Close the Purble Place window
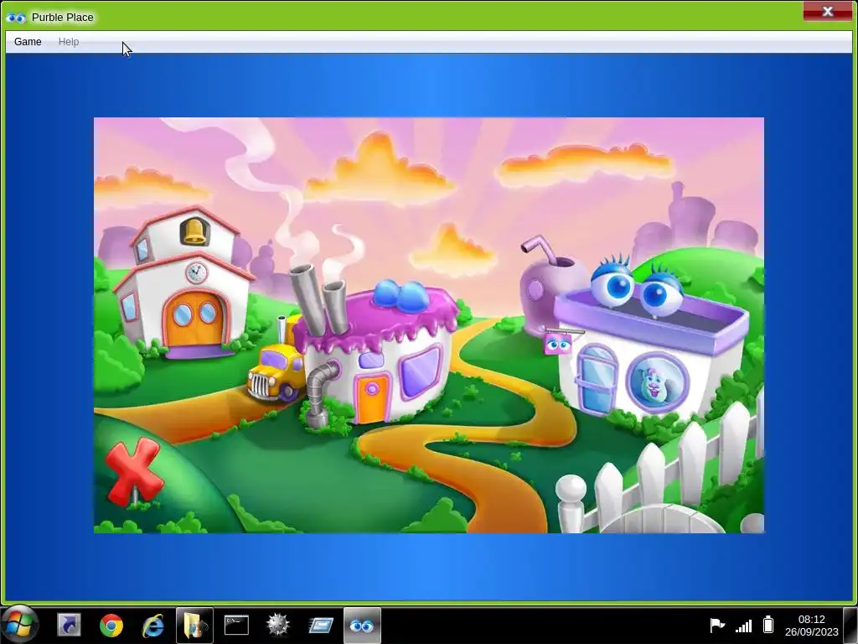The width and height of the screenshot is (858, 644). tap(827, 12)
